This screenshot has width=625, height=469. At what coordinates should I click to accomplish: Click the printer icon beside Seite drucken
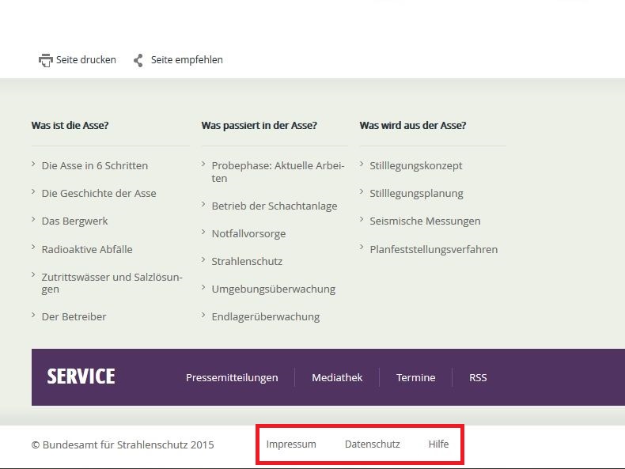click(x=45, y=60)
